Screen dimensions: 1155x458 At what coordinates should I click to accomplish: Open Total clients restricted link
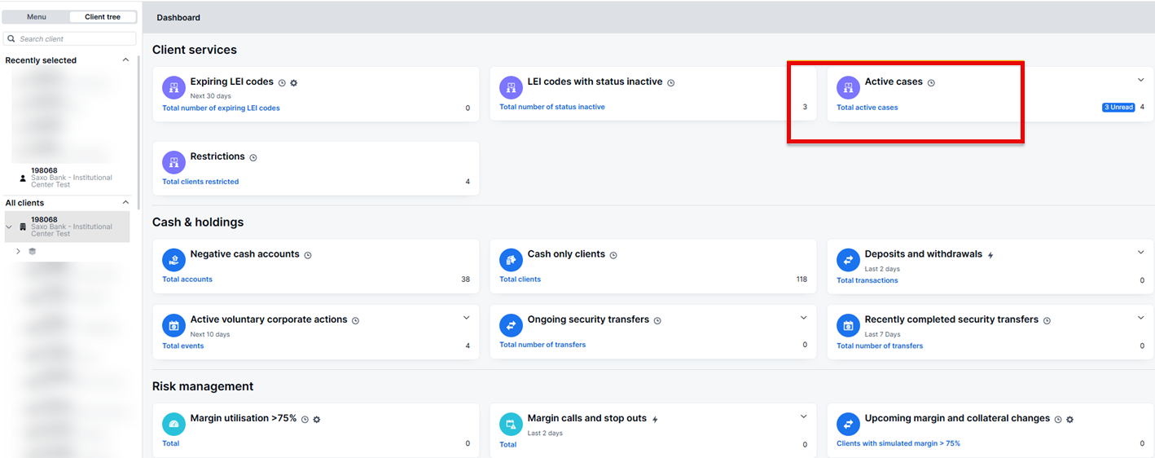(x=200, y=182)
